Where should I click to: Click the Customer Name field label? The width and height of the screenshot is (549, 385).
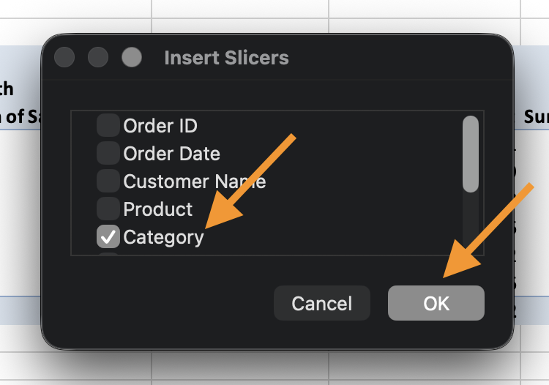tap(194, 182)
